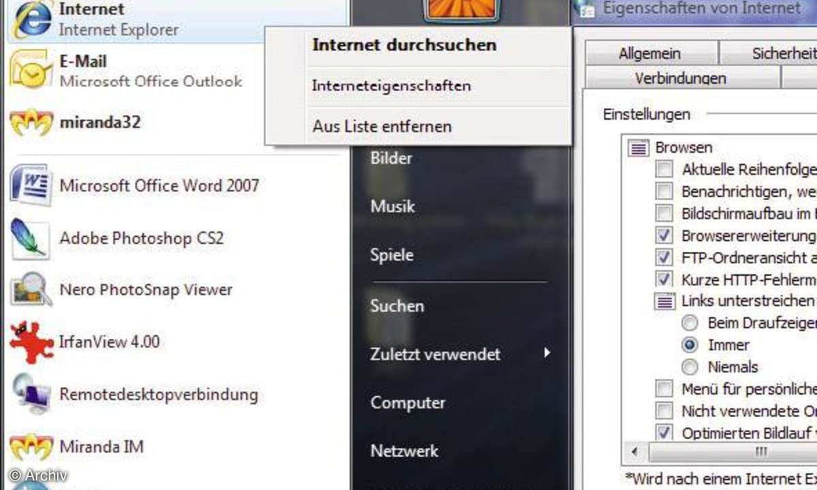Launch Microsoft Office Outlook E-Mail icon

(31, 71)
